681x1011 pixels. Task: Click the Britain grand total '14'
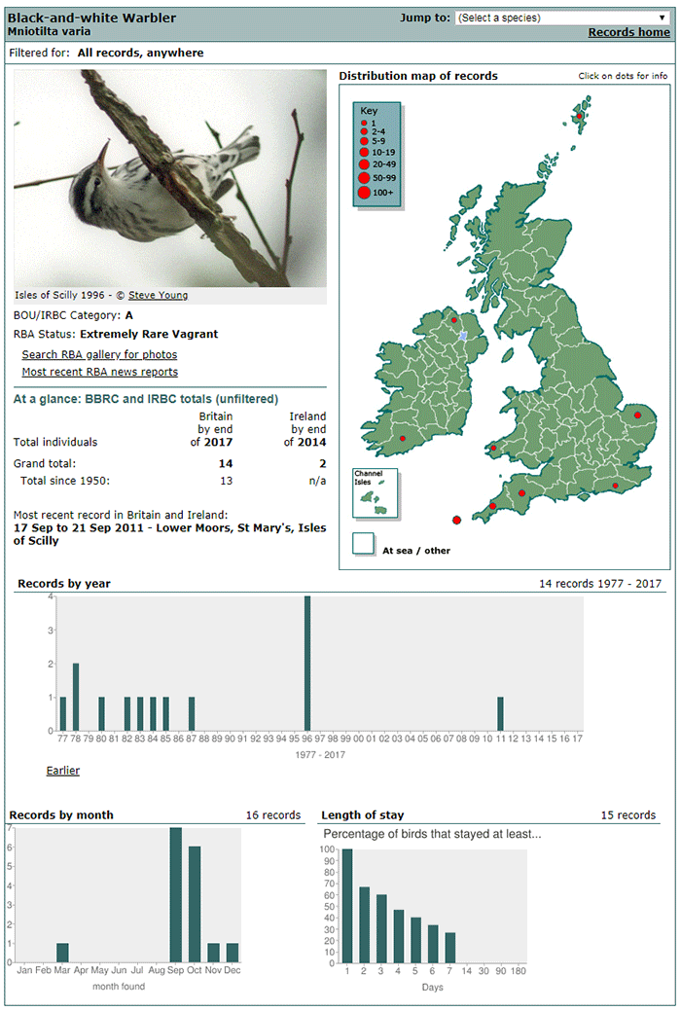(226, 463)
